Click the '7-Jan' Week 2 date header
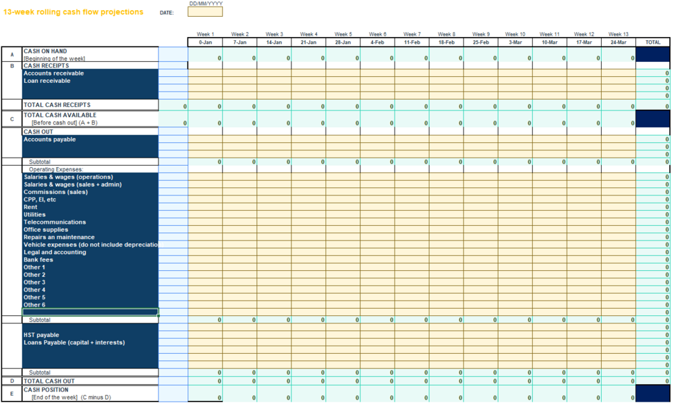The width and height of the screenshot is (678, 409). pyautogui.click(x=239, y=42)
